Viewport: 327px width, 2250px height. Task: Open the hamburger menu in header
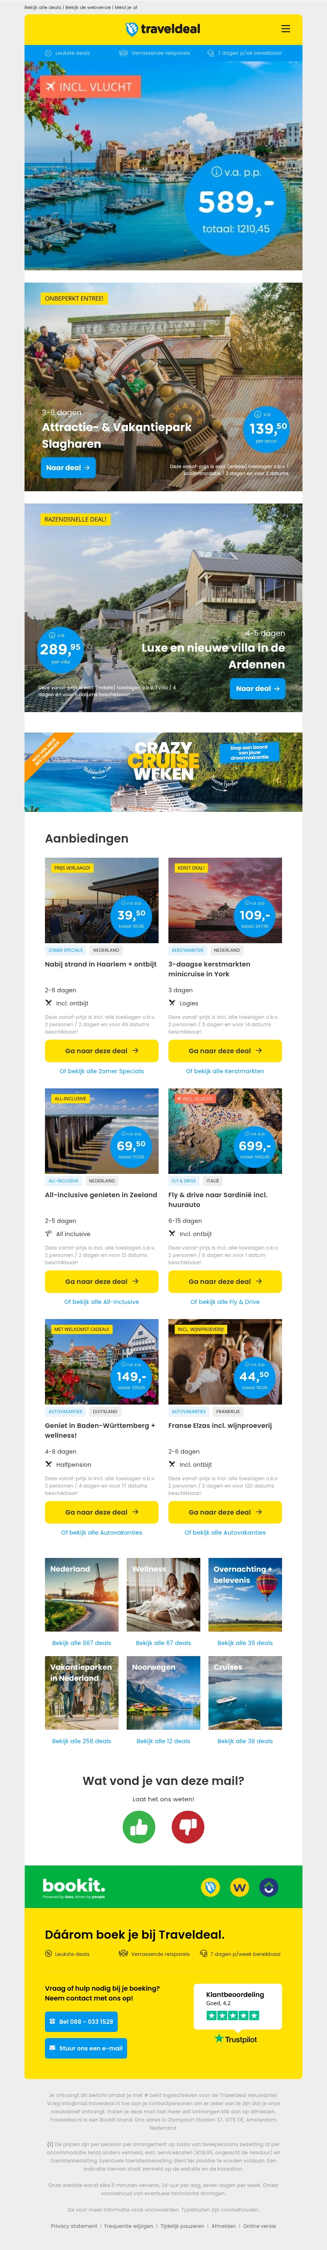(285, 29)
